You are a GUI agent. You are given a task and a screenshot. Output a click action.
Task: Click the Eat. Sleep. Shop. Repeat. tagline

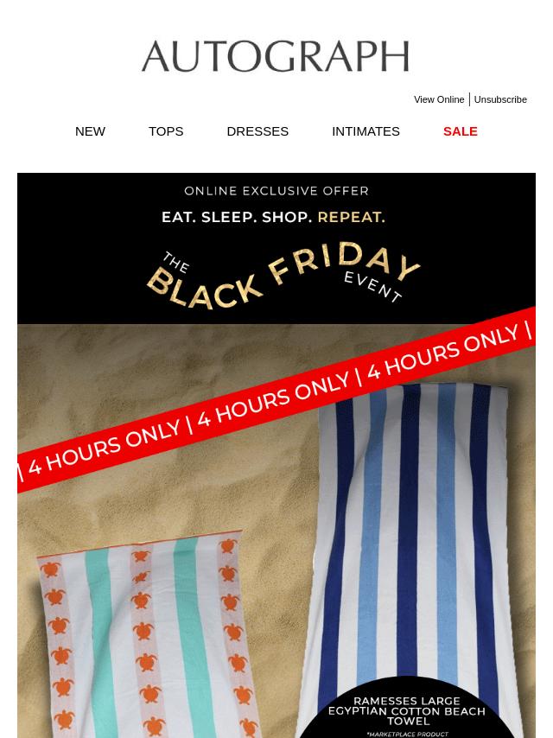coord(273,217)
